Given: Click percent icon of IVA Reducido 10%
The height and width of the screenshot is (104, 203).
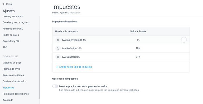Looking at the screenshot, I should tap(58, 48).
